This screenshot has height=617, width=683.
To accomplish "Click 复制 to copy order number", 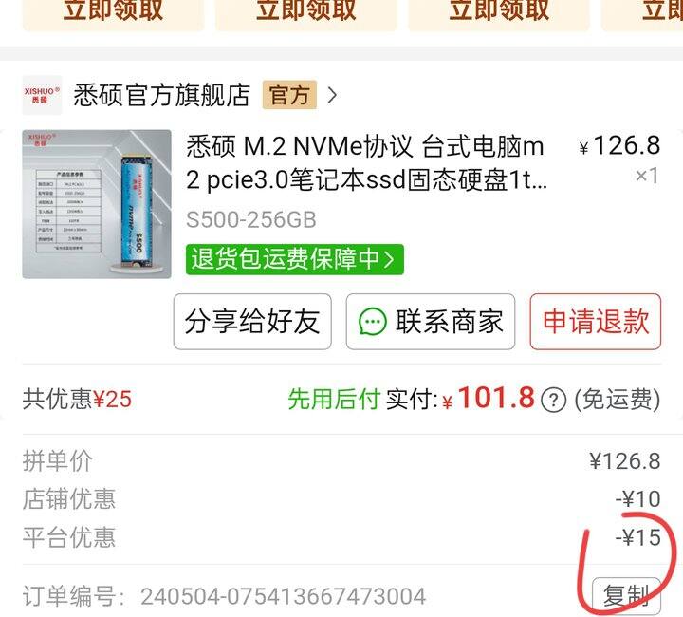I will (626, 596).
